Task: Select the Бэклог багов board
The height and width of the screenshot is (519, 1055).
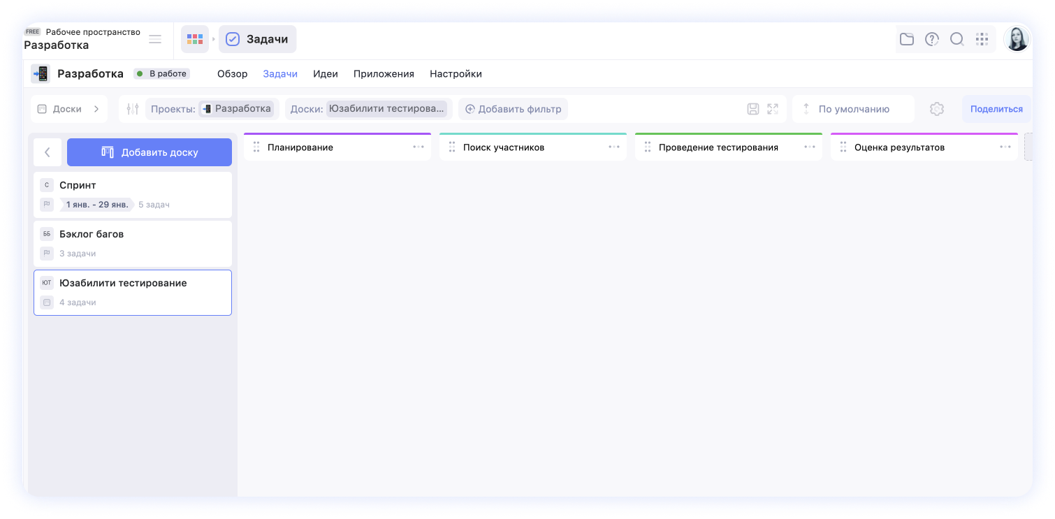Action: pos(133,243)
